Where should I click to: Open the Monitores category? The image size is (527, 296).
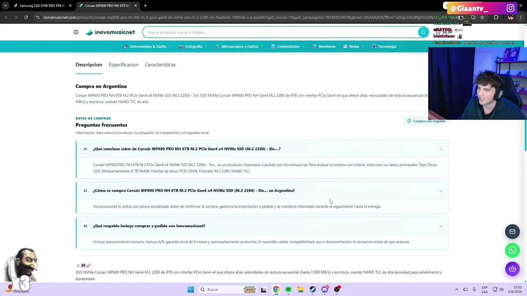(x=324, y=46)
